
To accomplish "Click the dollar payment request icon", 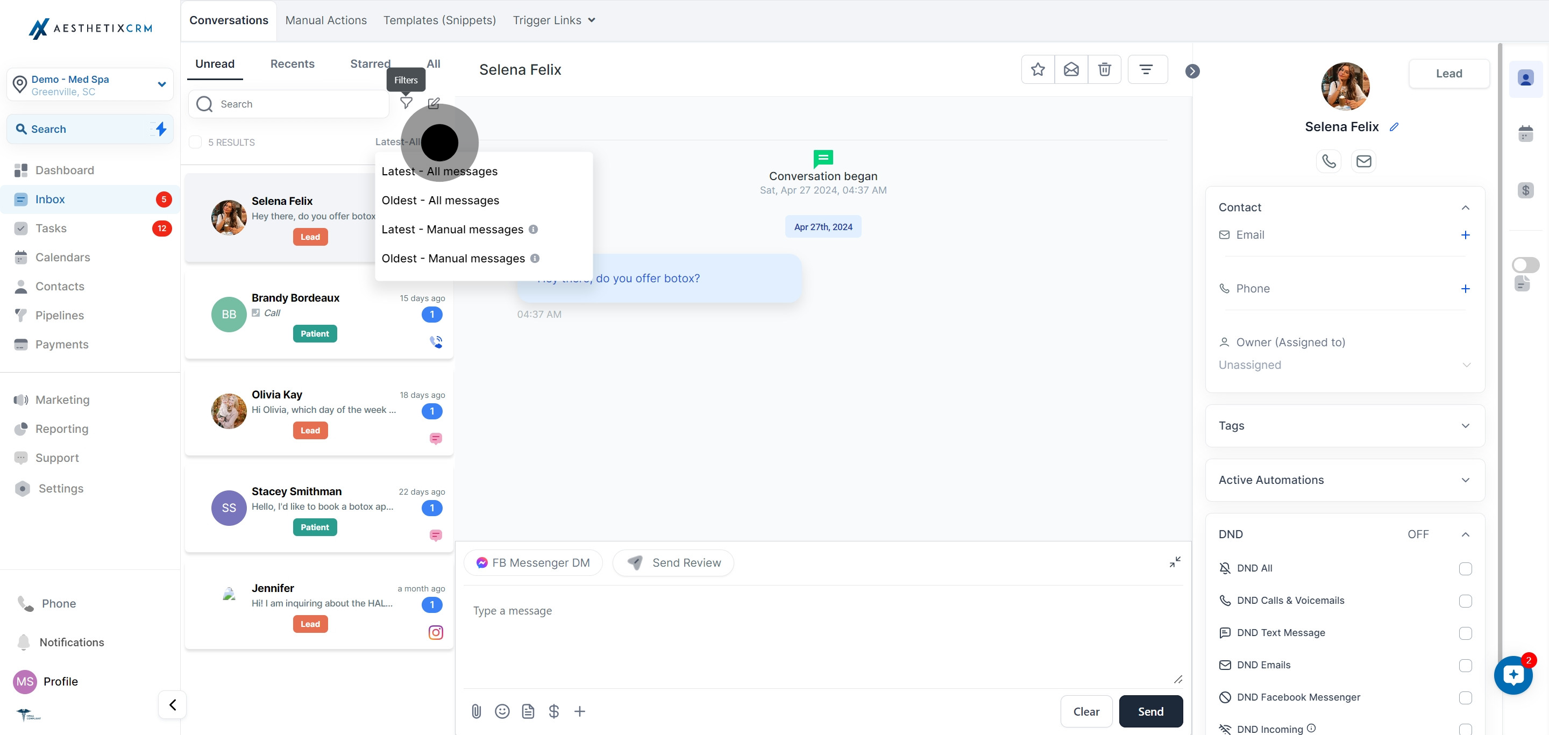I will 554,711.
